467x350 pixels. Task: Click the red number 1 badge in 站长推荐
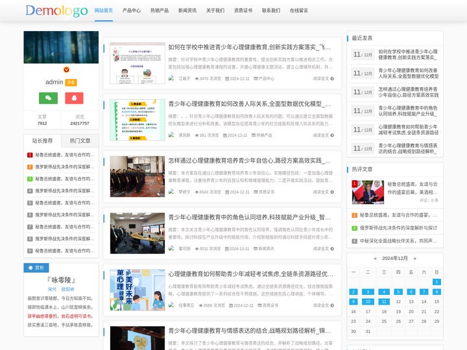tap(30, 155)
